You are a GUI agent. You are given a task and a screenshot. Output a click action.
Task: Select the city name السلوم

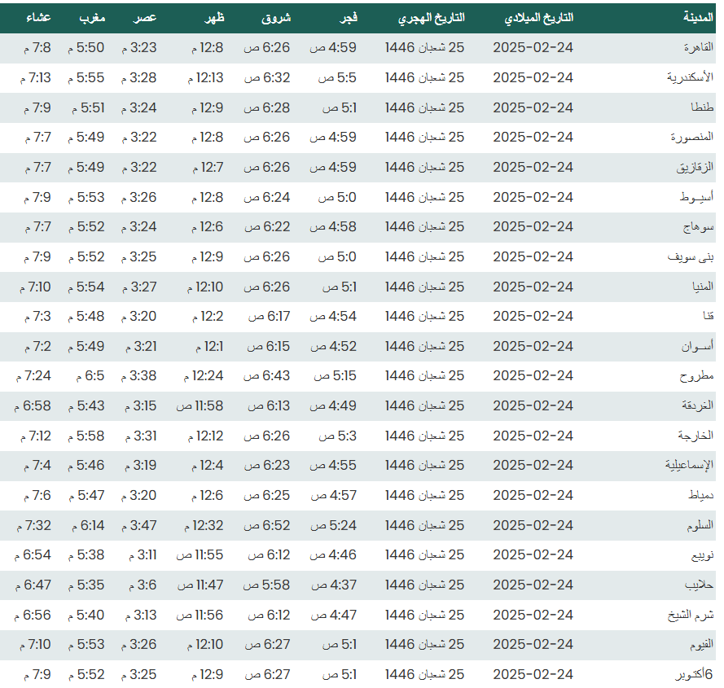tap(700, 525)
